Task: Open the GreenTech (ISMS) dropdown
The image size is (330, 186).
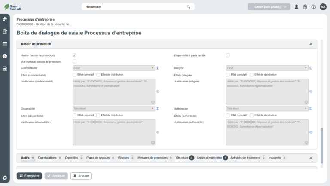Action: [269, 7]
